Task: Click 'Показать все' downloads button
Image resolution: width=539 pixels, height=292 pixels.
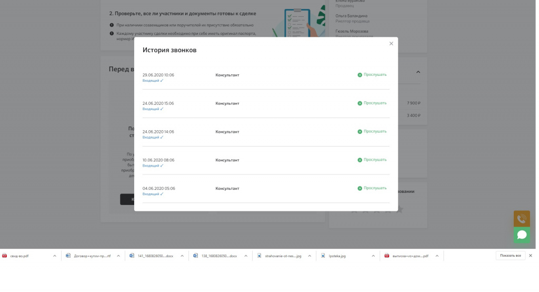Action: click(511, 256)
